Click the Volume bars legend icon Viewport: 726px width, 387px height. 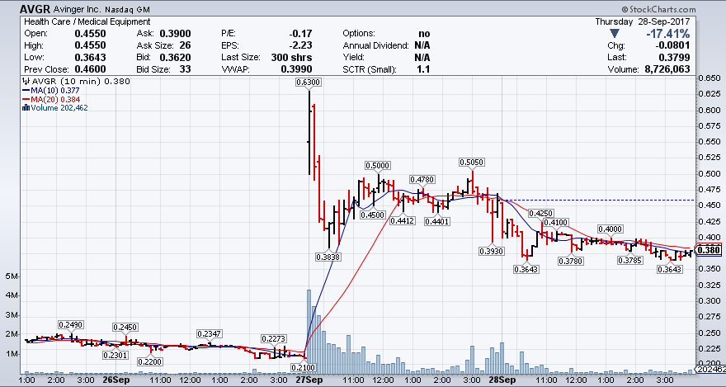point(26,108)
